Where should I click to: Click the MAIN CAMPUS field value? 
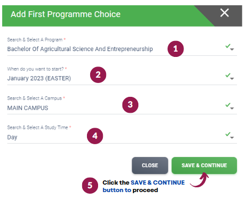click(x=28, y=108)
